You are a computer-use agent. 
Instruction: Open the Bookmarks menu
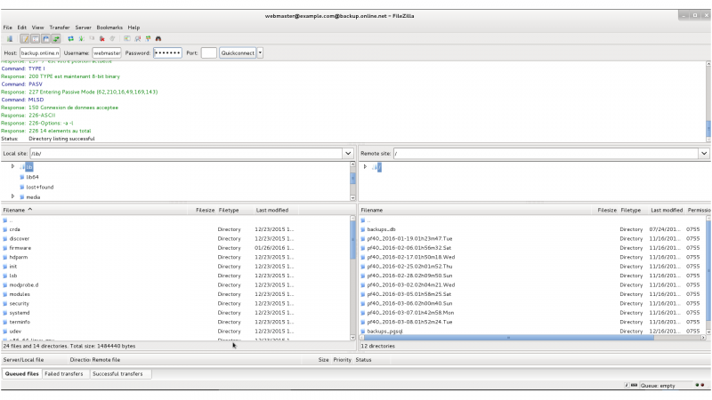110,28
